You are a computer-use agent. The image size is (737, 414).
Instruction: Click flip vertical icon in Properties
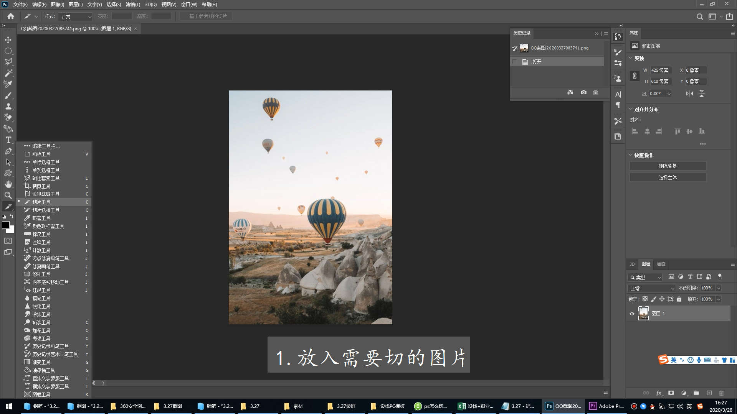point(702,94)
